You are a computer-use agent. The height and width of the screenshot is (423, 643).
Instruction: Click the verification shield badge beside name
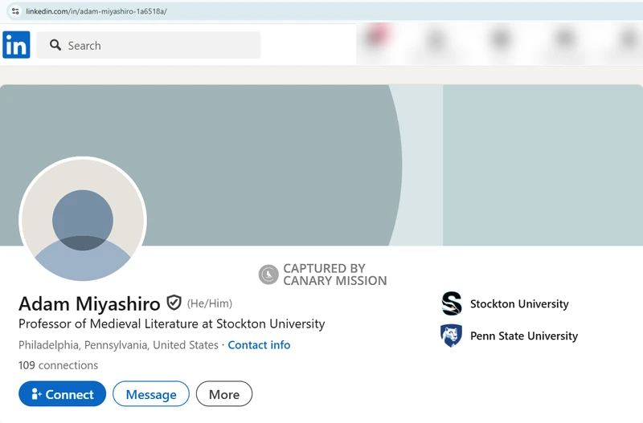pos(174,303)
